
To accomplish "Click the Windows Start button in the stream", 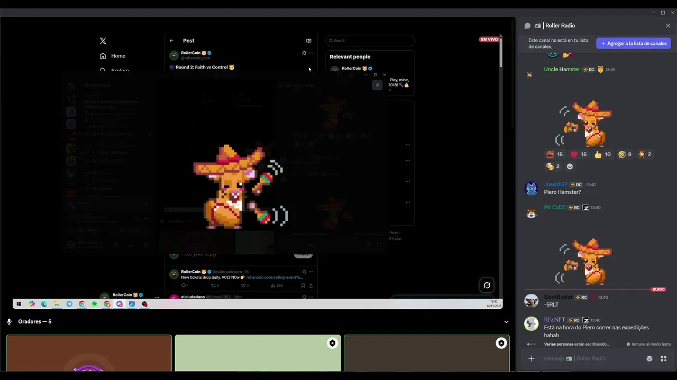I will click(x=19, y=304).
